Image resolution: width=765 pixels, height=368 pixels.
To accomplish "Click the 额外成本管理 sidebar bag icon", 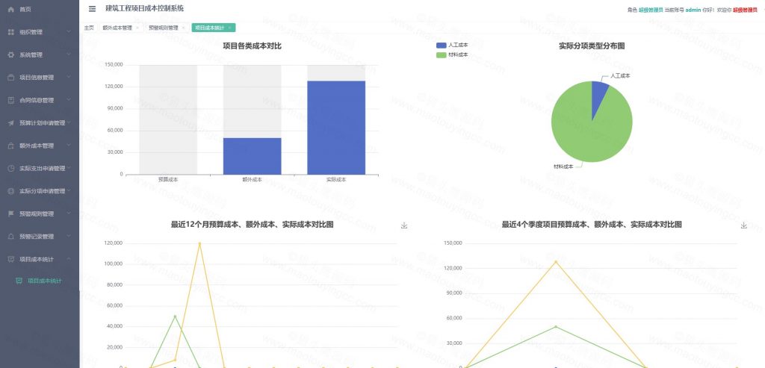I will tap(10, 146).
